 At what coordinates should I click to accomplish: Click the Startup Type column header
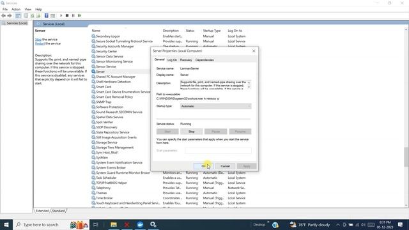[x=212, y=31]
